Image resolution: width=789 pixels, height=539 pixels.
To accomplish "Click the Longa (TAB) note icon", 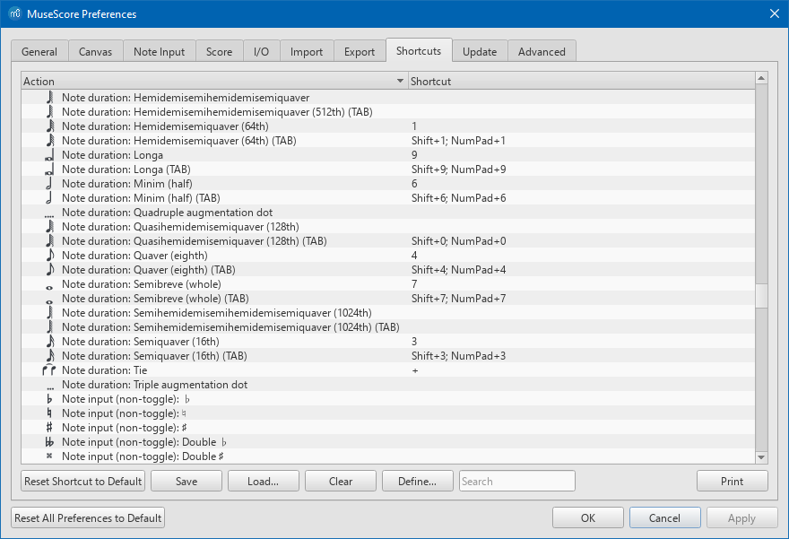I will point(49,170).
